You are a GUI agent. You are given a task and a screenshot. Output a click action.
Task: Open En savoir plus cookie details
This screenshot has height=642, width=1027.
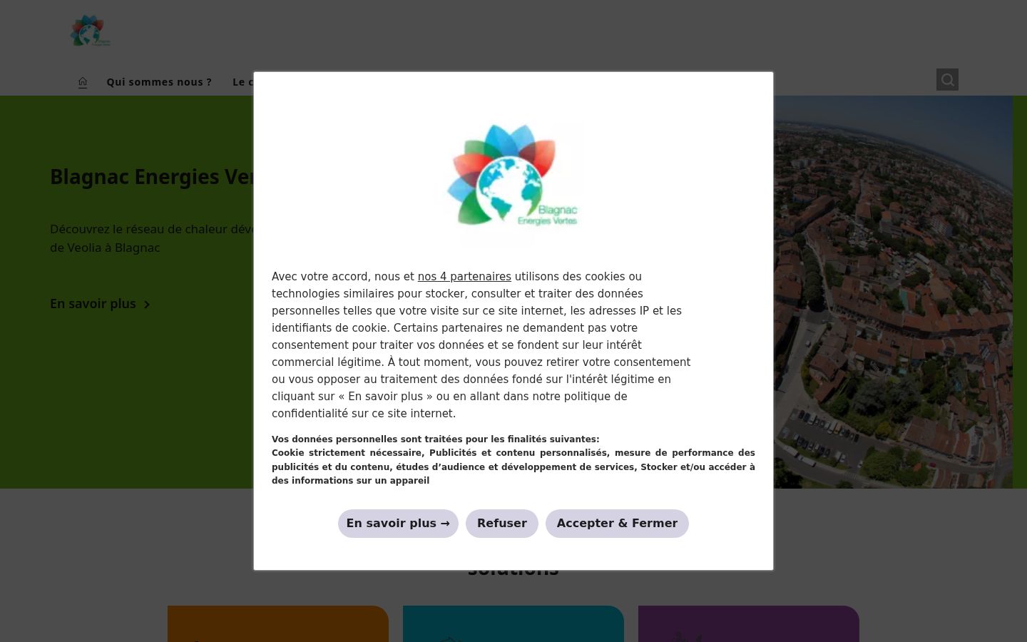pos(398,524)
